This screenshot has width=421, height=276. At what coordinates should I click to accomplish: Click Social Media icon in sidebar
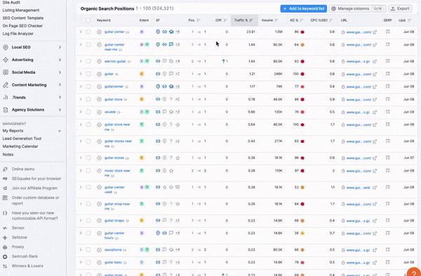coord(6,72)
